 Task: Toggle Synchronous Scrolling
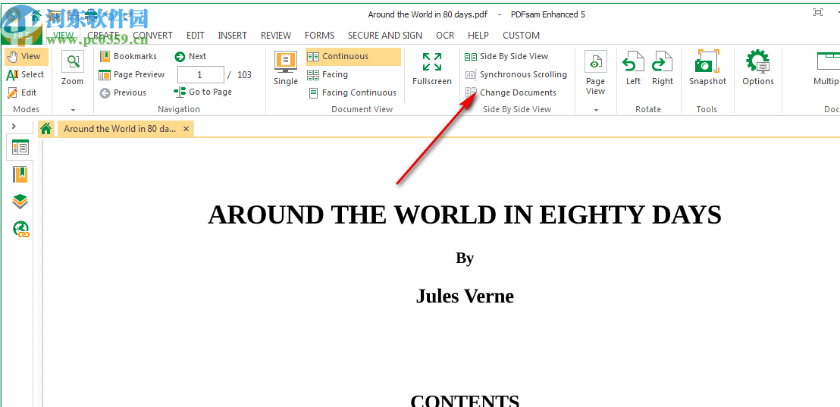point(516,74)
